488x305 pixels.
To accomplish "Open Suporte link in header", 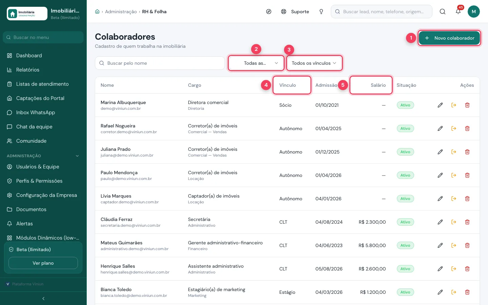I will [x=295, y=12].
